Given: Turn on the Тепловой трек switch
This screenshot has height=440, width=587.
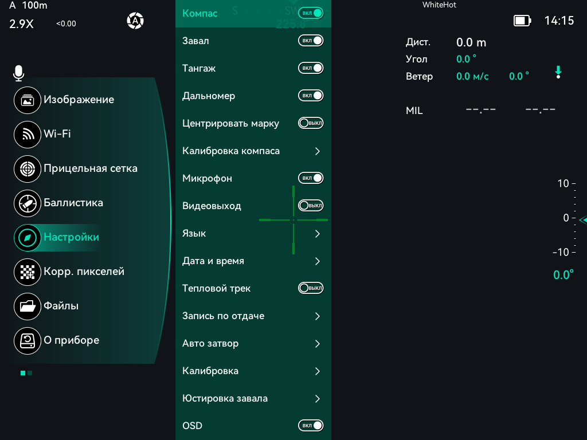Looking at the screenshot, I should [311, 288].
